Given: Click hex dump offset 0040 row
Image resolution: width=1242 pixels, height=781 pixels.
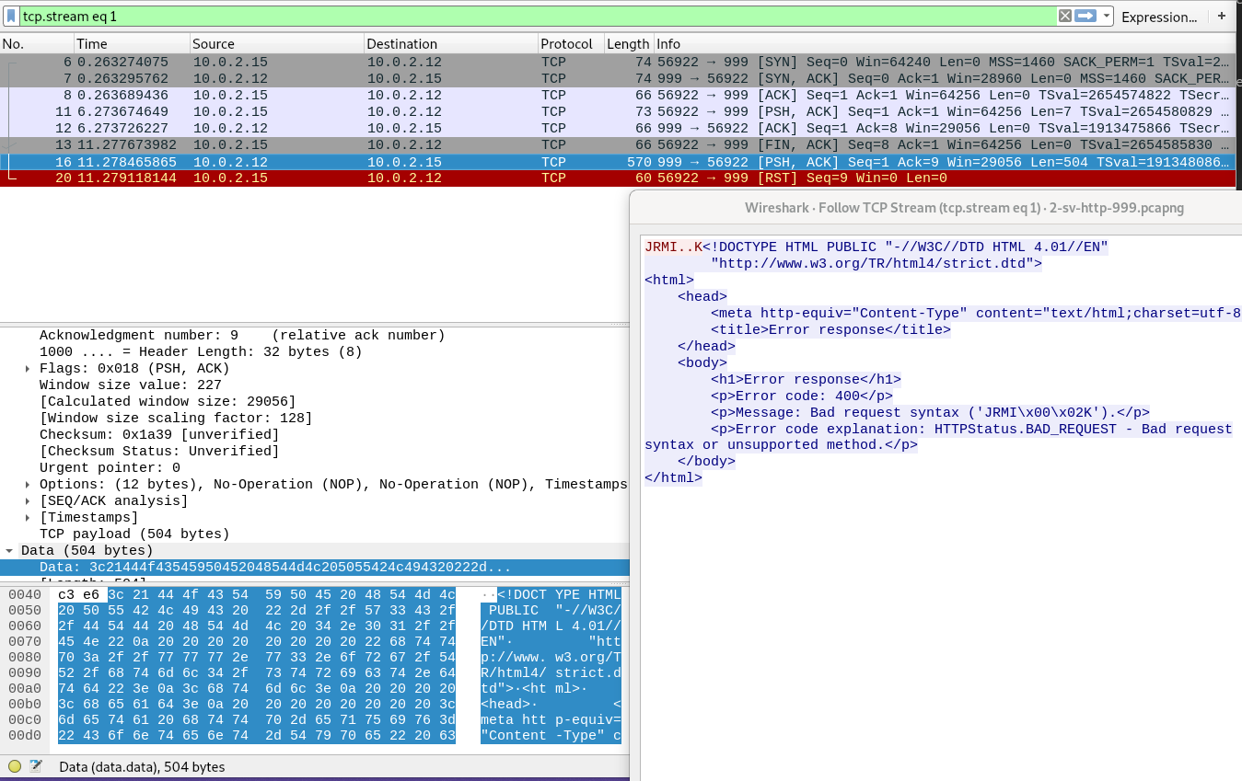Looking at the screenshot, I should (24, 595).
